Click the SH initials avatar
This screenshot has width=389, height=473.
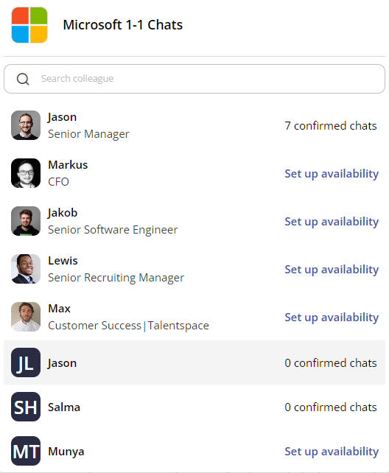(26, 407)
